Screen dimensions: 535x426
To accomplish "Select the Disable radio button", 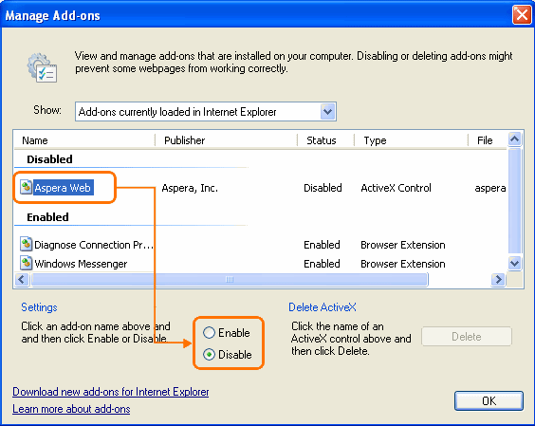I will click(x=209, y=355).
